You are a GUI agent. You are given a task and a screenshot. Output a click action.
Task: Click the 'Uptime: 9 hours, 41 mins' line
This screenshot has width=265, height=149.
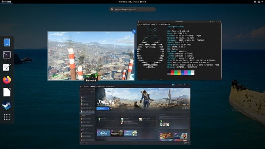click(x=181, y=38)
